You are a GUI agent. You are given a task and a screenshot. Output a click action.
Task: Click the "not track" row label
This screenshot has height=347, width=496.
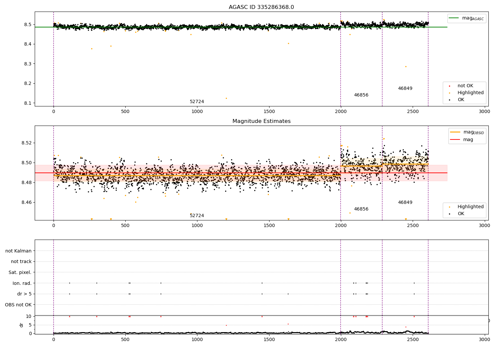click(x=21, y=262)
